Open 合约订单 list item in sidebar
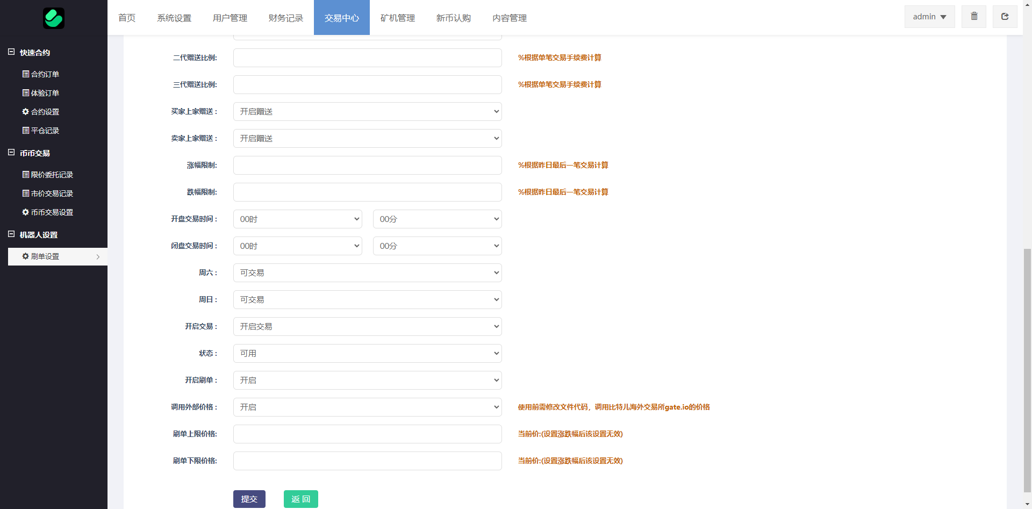Screen dimensions: 1032x509 (41, 74)
